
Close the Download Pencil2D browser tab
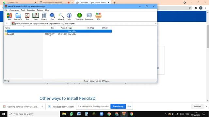pos(109,3)
